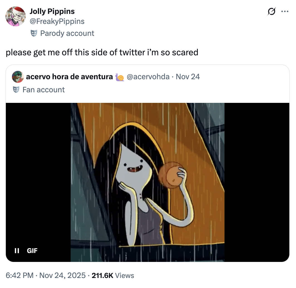Click the tweet text about being scared
296x288 pixels.
coord(102,52)
